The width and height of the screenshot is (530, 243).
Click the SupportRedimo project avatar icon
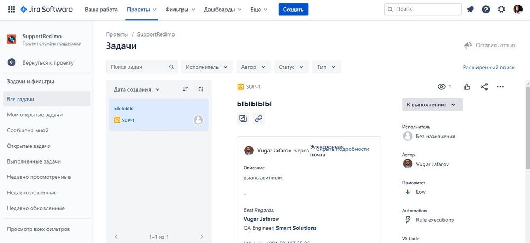(x=12, y=40)
